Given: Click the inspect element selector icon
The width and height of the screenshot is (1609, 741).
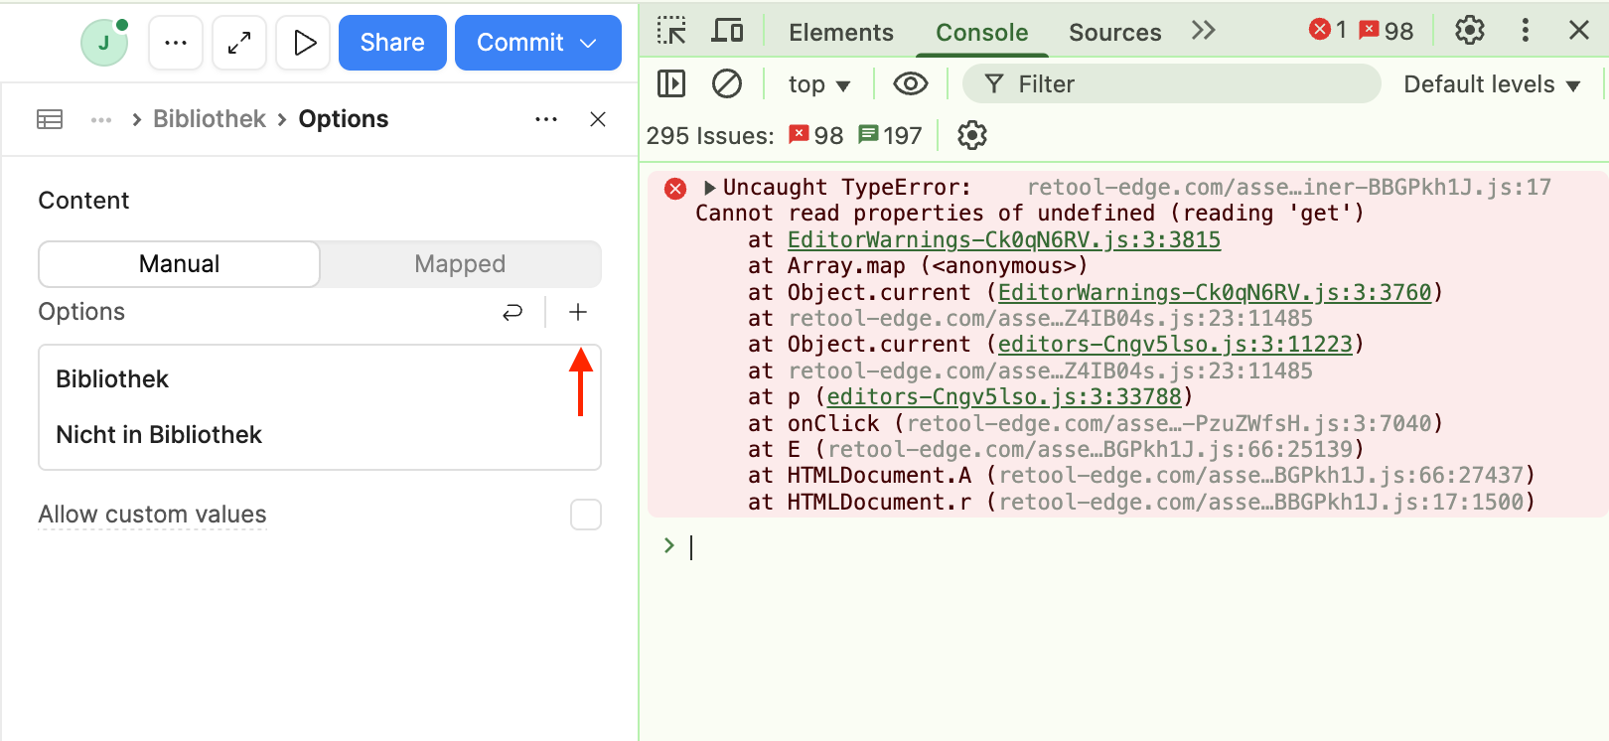Looking at the screenshot, I should click(x=671, y=31).
